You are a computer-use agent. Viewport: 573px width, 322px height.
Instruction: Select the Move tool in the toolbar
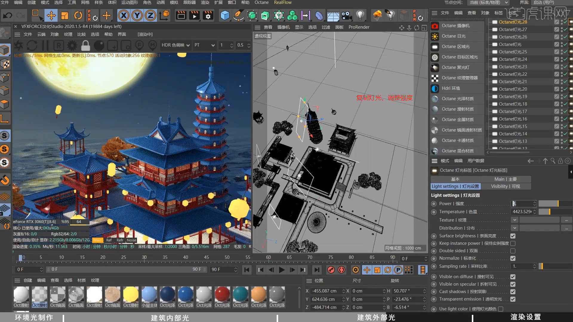click(51, 15)
